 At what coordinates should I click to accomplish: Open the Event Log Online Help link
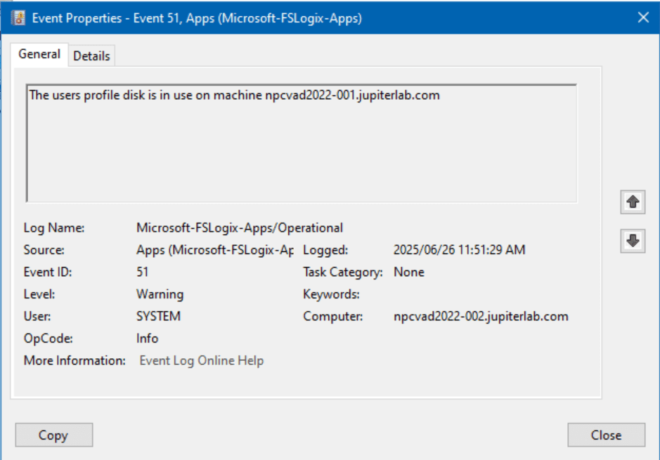pyautogui.click(x=202, y=361)
